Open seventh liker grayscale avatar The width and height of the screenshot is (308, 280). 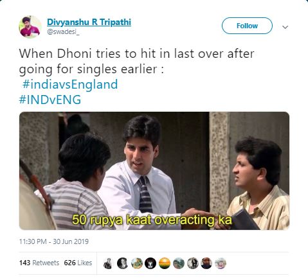193,263
